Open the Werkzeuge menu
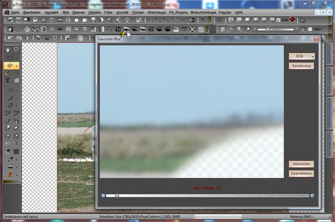Viewport: 335px width, 222px height. pyautogui.click(x=156, y=12)
